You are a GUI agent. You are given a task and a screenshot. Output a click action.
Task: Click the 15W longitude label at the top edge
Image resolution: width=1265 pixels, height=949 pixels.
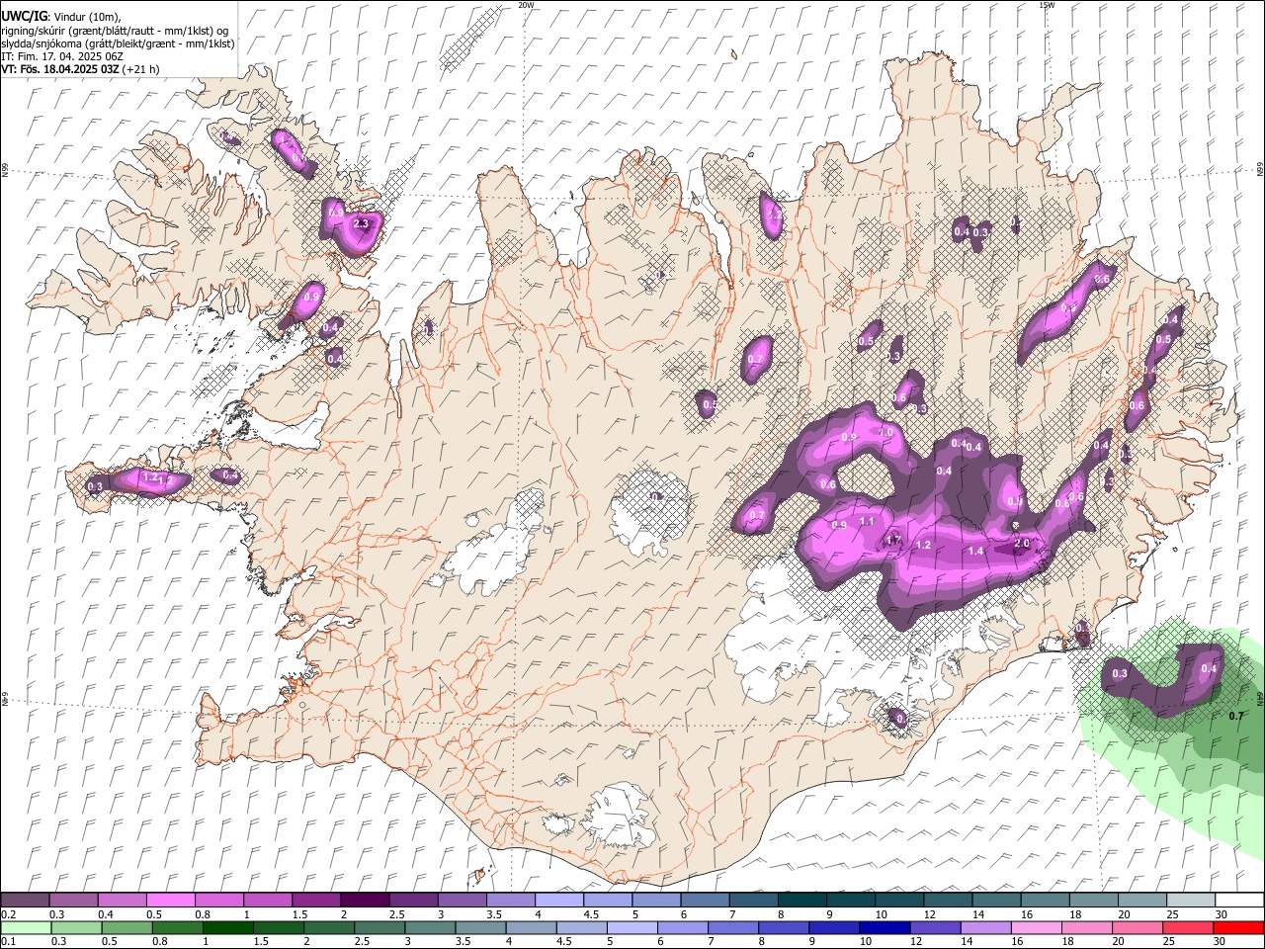coord(1047,5)
